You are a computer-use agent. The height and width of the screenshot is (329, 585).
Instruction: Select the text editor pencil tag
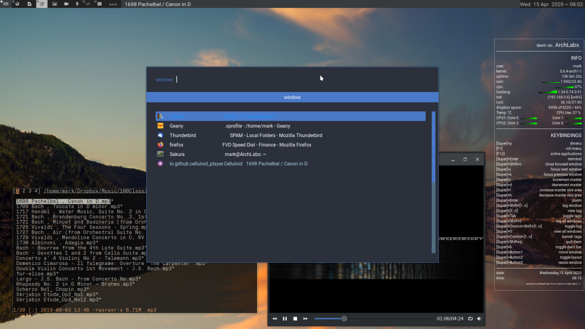[x=42, y=4]
